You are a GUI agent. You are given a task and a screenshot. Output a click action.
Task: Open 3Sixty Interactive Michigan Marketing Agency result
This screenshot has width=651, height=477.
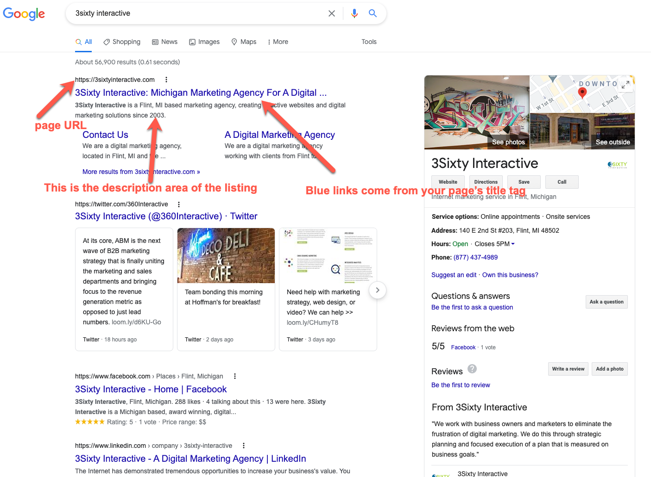[201, 93]
